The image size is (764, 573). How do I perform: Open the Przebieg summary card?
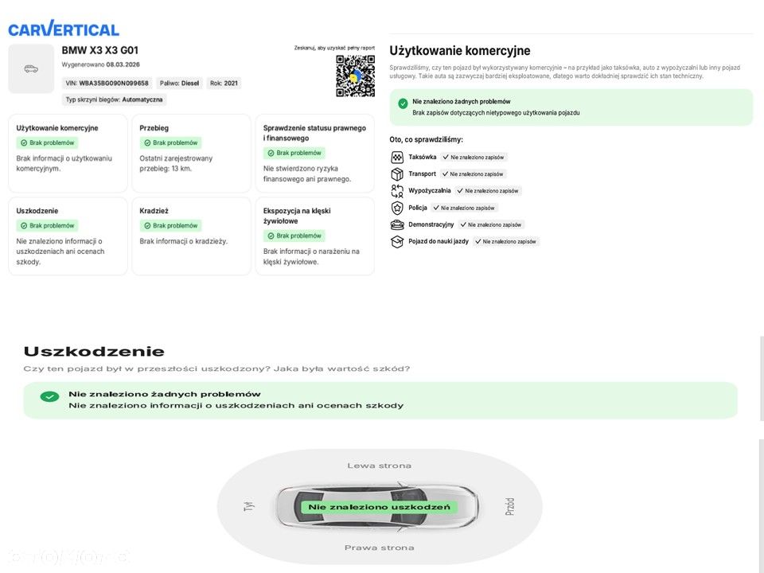[x=191, y=153]
